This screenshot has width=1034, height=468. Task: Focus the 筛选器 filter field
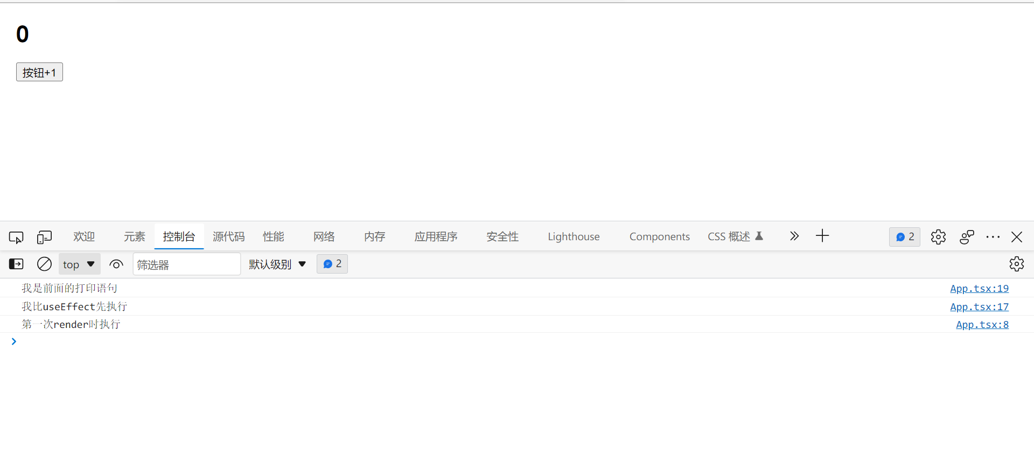coord(186,264)
